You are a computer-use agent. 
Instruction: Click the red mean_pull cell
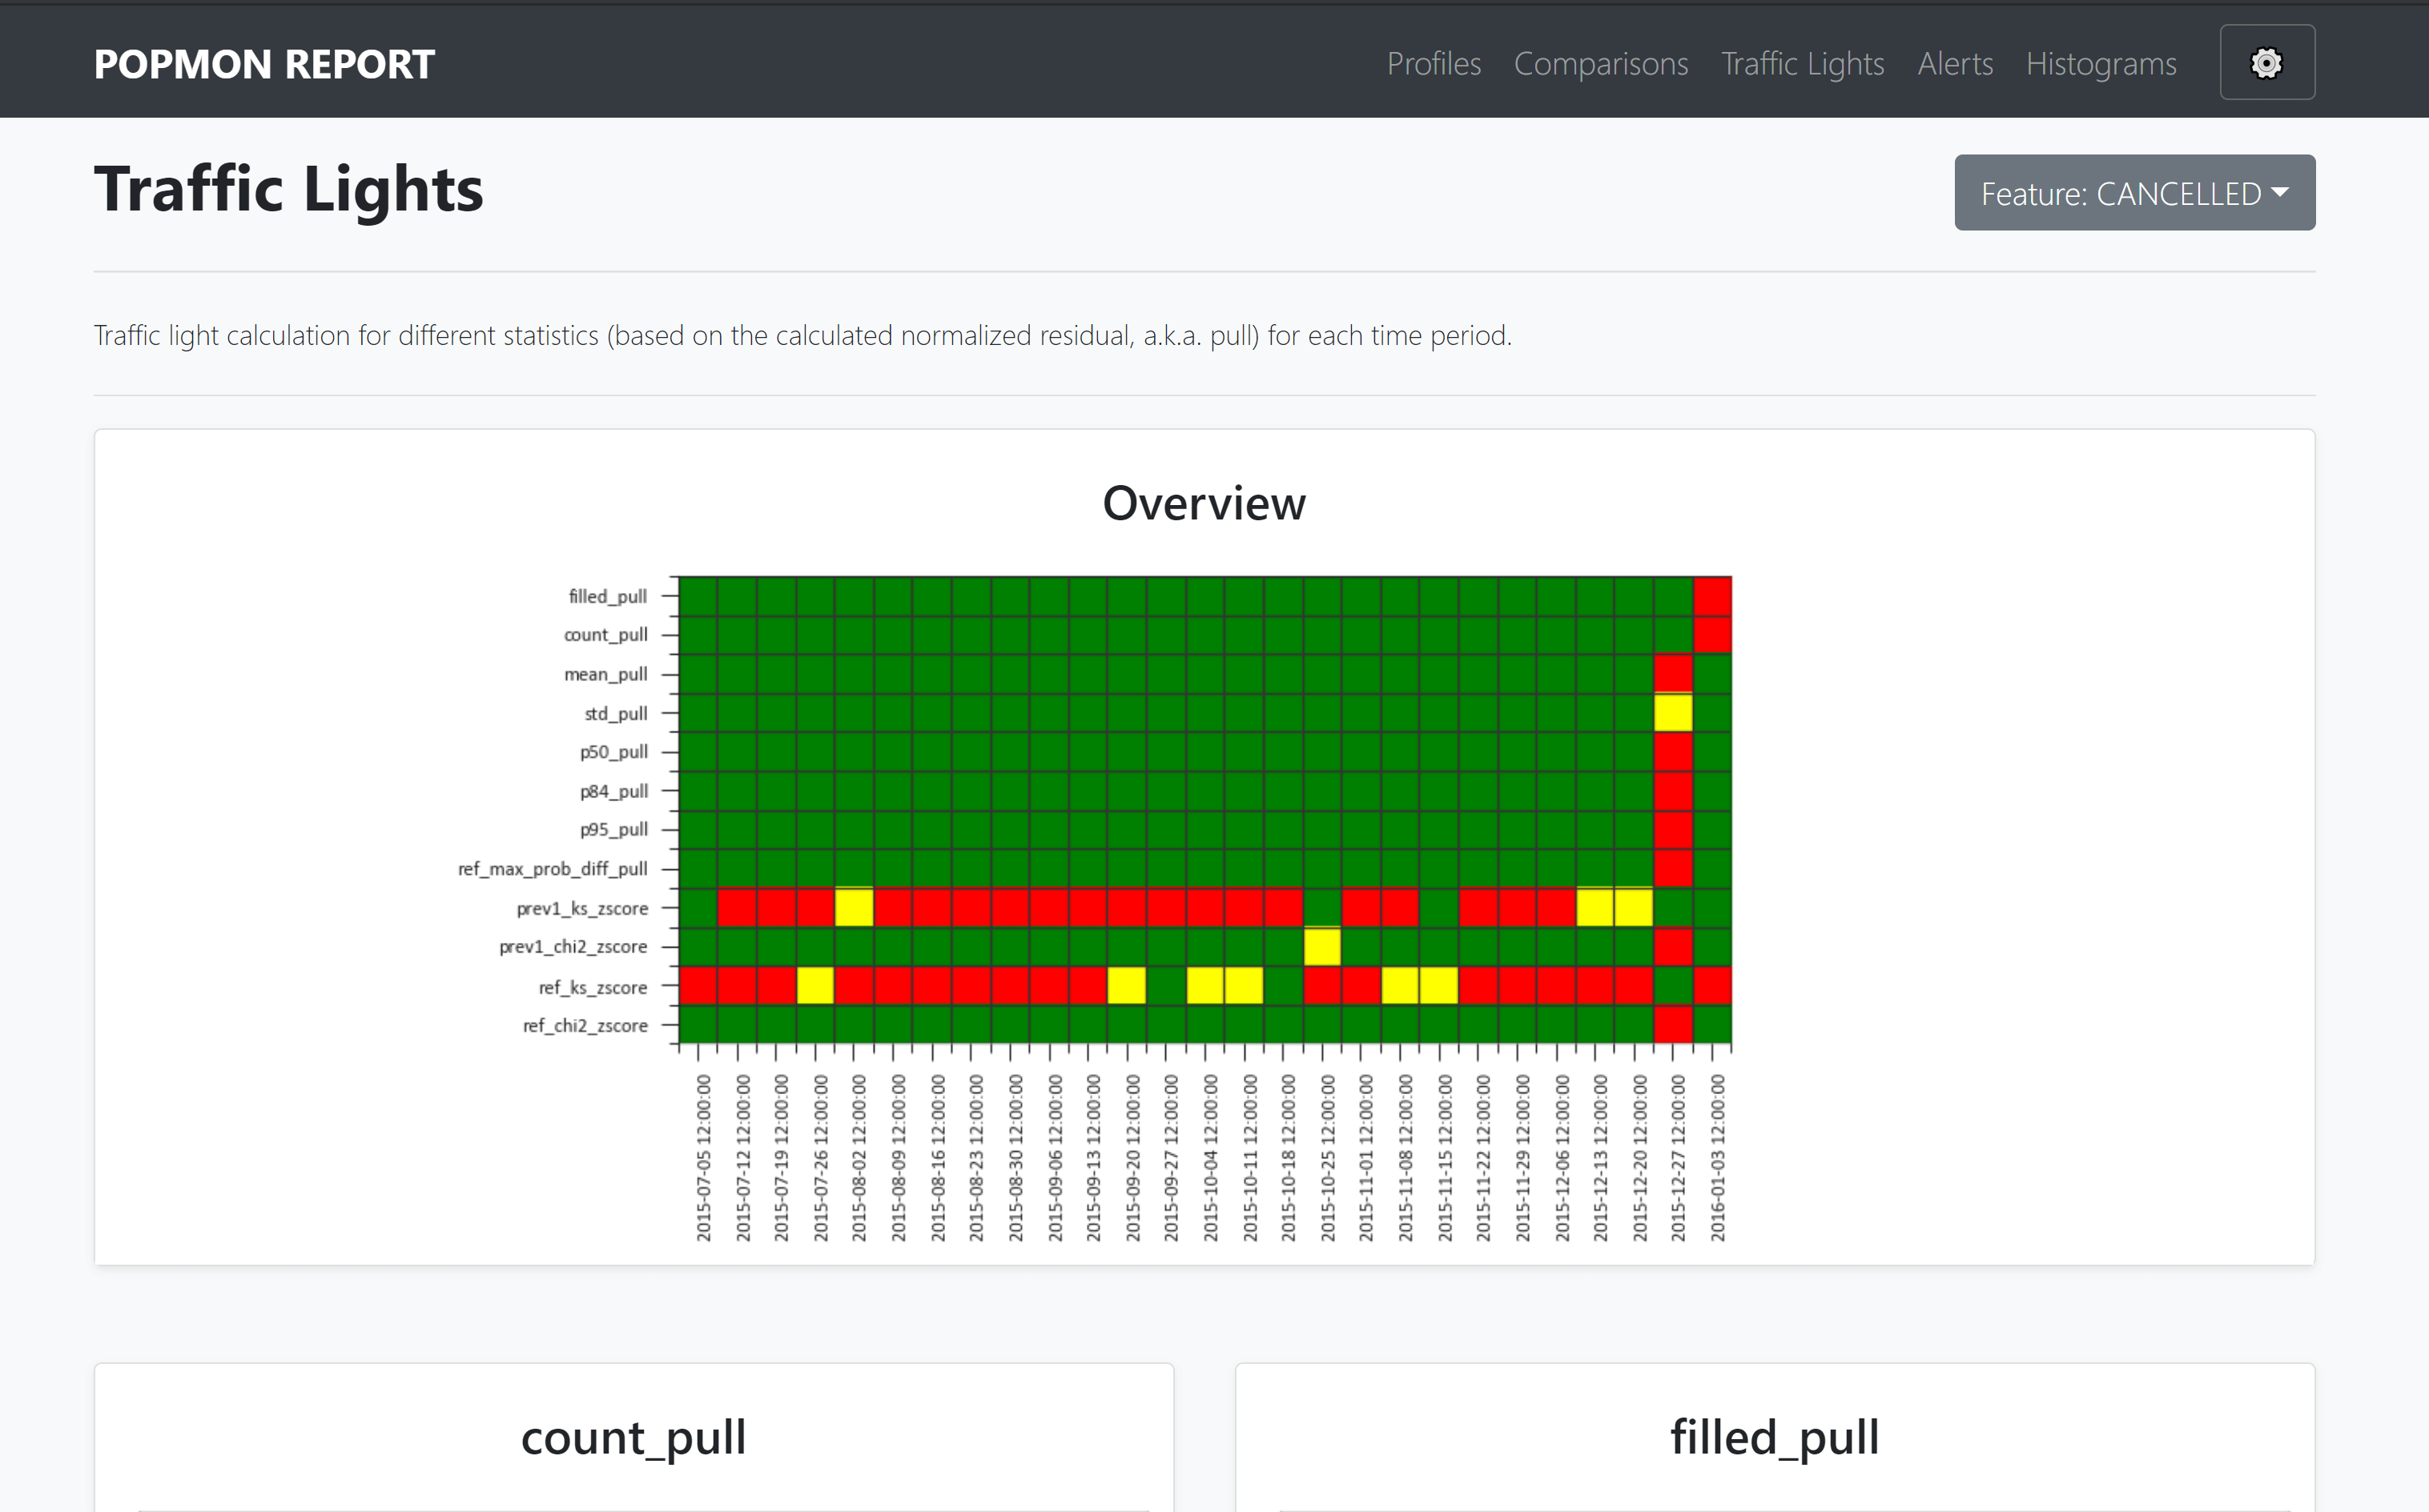[x=1673, y=674]
